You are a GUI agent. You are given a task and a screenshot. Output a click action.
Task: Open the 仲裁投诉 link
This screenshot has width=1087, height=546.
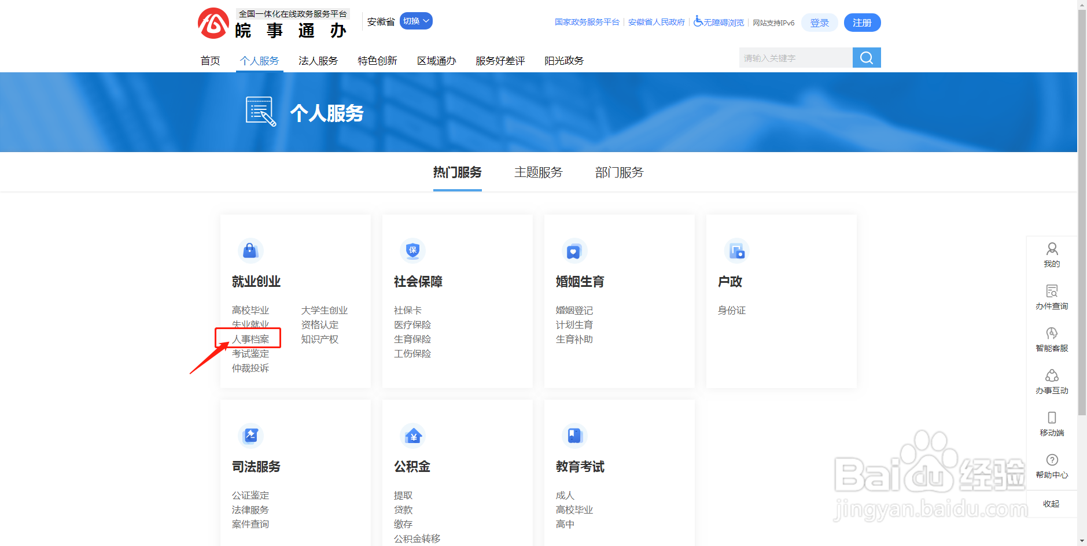click(250, 368)
